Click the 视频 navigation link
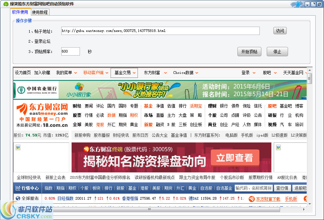Image resolution: width=324 pixels, height=220 pixels. click(272, 124)
